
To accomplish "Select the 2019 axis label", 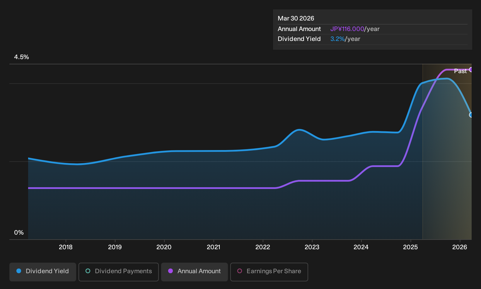I will point(115,247).
